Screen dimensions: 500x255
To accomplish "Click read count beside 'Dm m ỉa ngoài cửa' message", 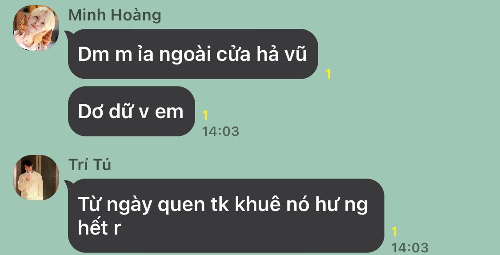I will coord(328,74).
